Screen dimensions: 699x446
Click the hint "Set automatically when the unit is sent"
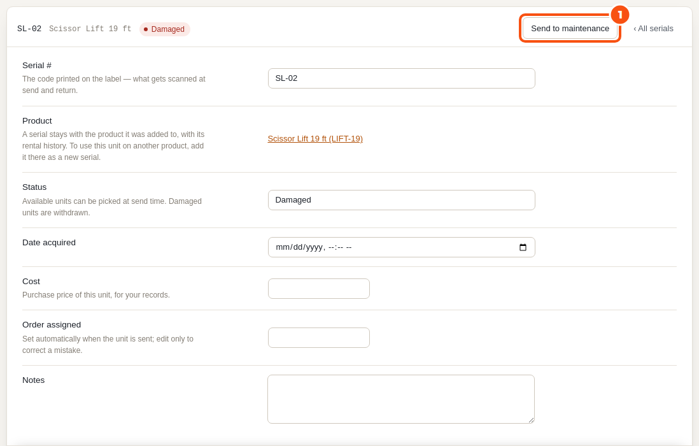point(108,345)
